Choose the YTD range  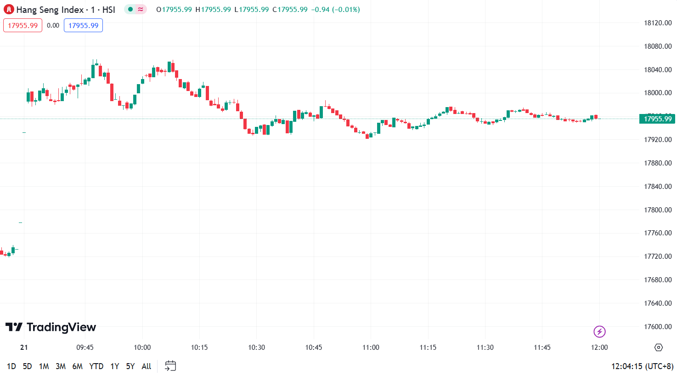96,366
